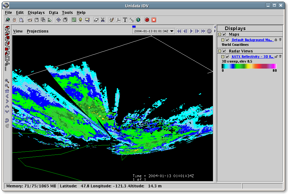Click the home view icon in left toolbar
Image resolution: width=288 pixels, height=194 pixels.
(x=7, y=91)
